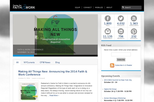This screenshot has height=102, width=154.
Task: Click the 756 Members count
Action: coord(121,36)
